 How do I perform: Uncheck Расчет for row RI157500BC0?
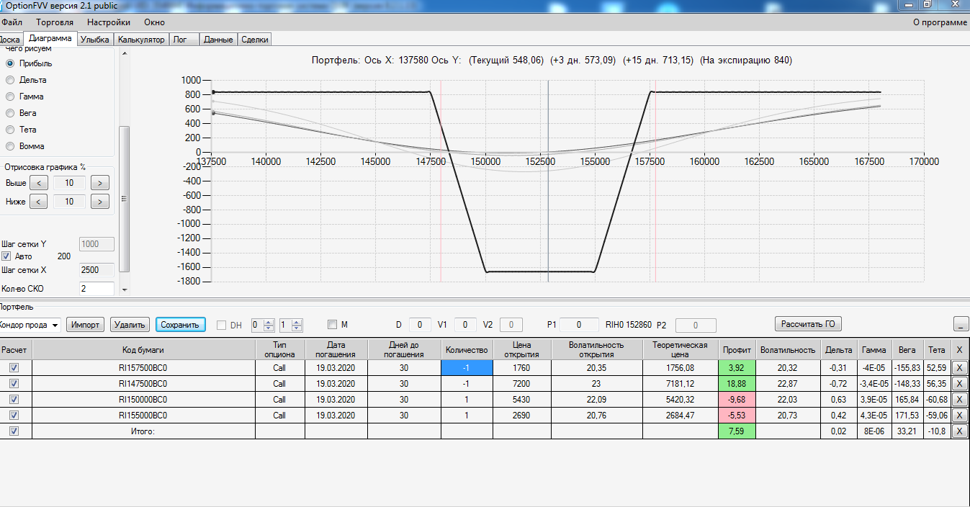(14, 367)
